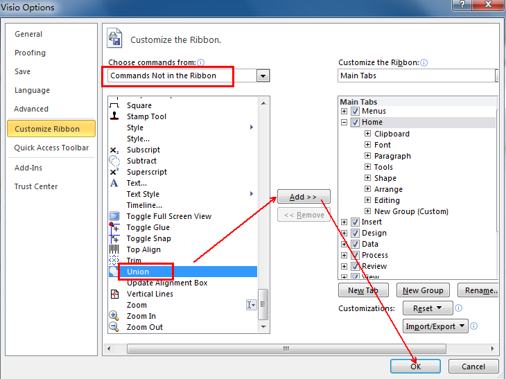506x379 pixels.
Task: Open the Quick Access Toolbar page
Action: point(51,148)
